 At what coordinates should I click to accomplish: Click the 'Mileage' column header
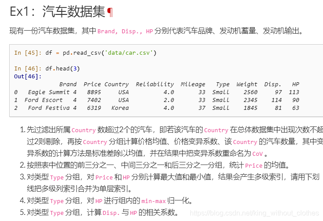click(x=193, y=84)
